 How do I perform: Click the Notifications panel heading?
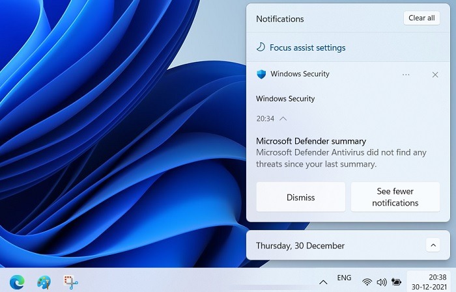pos(279,19)
